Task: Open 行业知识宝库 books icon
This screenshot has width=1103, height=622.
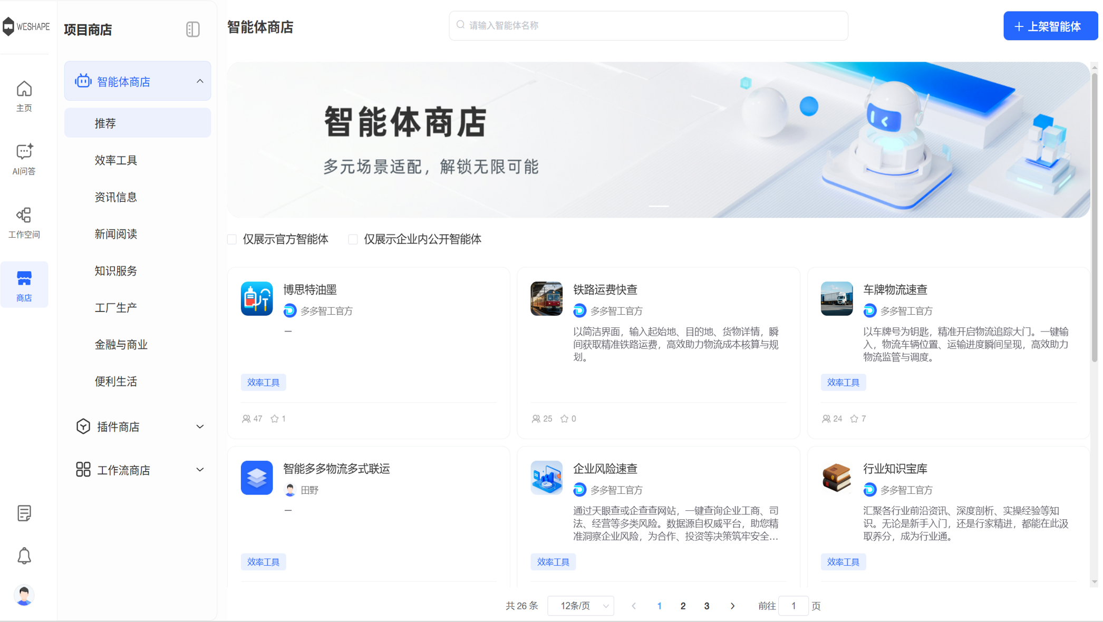Action: coord(837,478)
